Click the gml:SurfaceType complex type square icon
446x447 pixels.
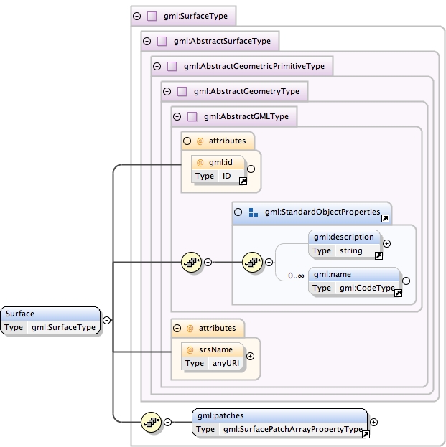click(152, 16)
